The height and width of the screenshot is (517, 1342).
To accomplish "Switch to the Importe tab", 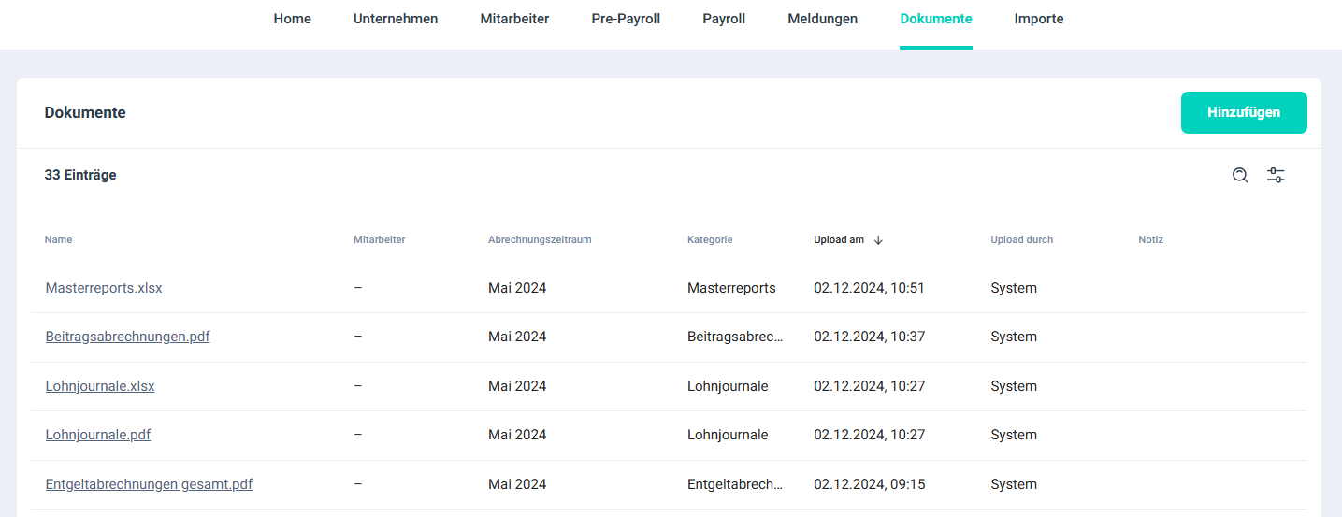I will (1038, 19).
